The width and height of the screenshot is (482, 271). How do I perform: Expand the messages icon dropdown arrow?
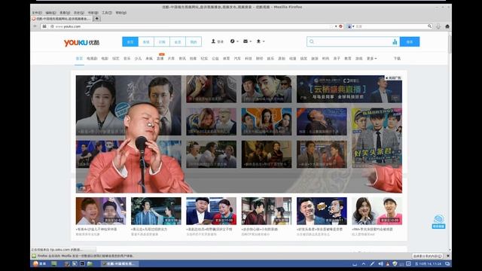(x=251, y=41)
